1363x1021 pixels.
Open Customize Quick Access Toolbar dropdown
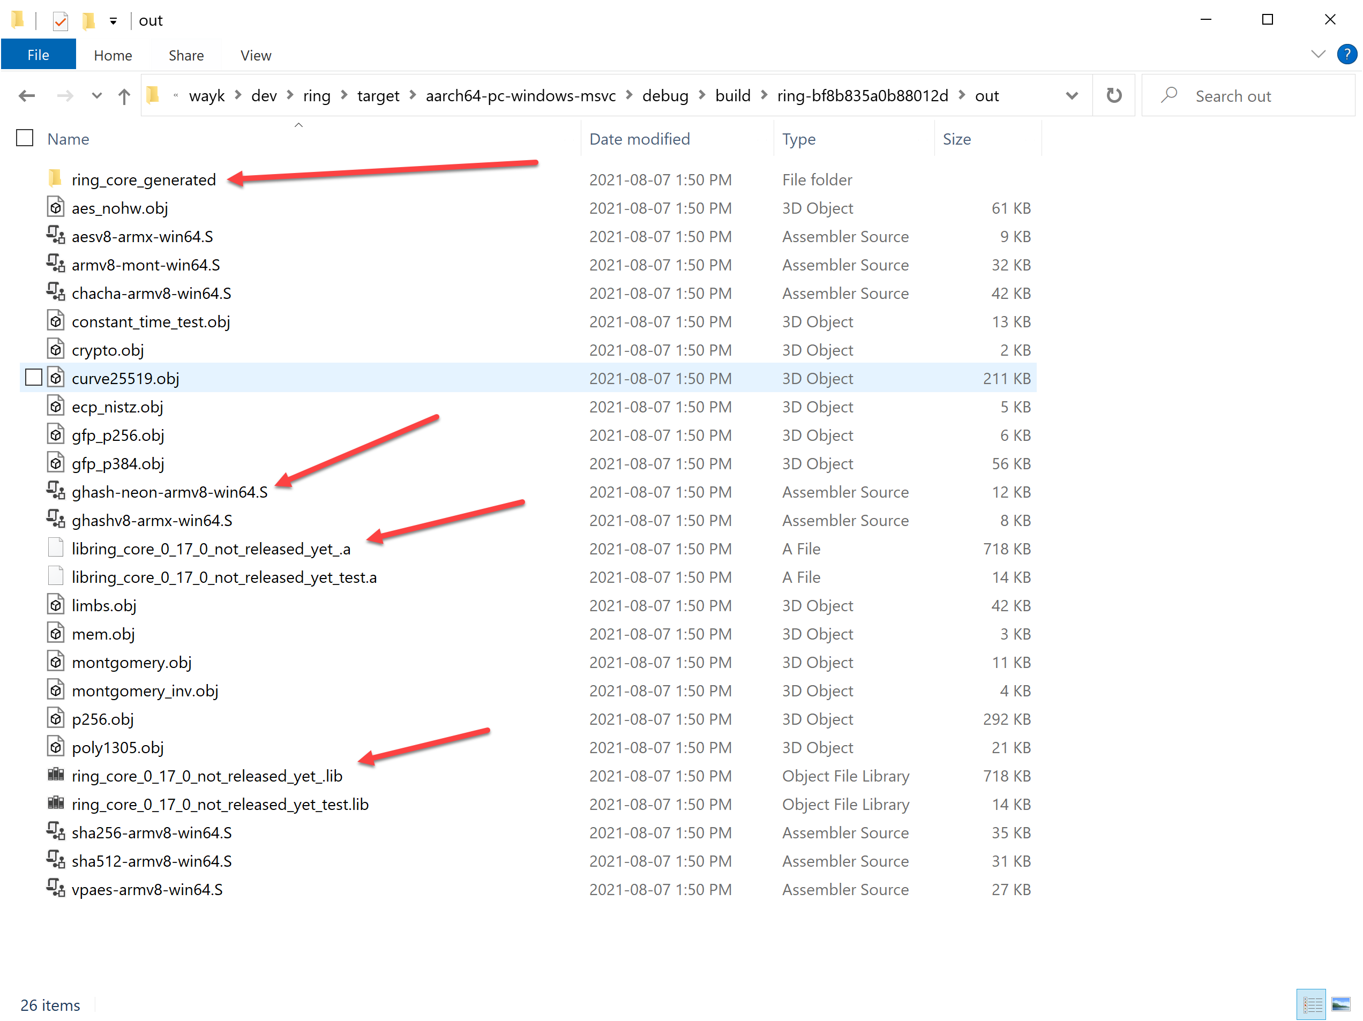(113, 21)
